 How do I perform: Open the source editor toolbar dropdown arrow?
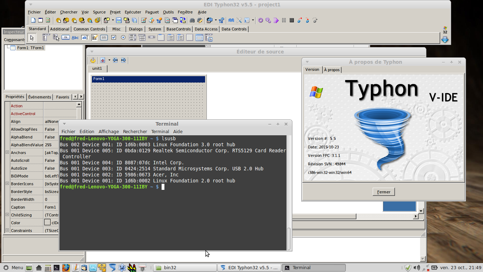(x=109, y=60)
